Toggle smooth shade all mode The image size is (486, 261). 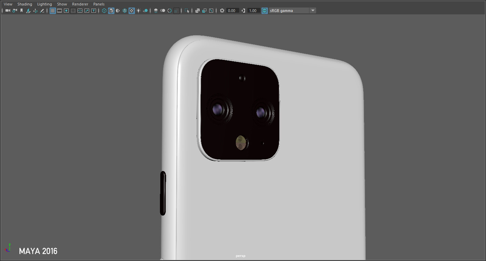point(111,11)
